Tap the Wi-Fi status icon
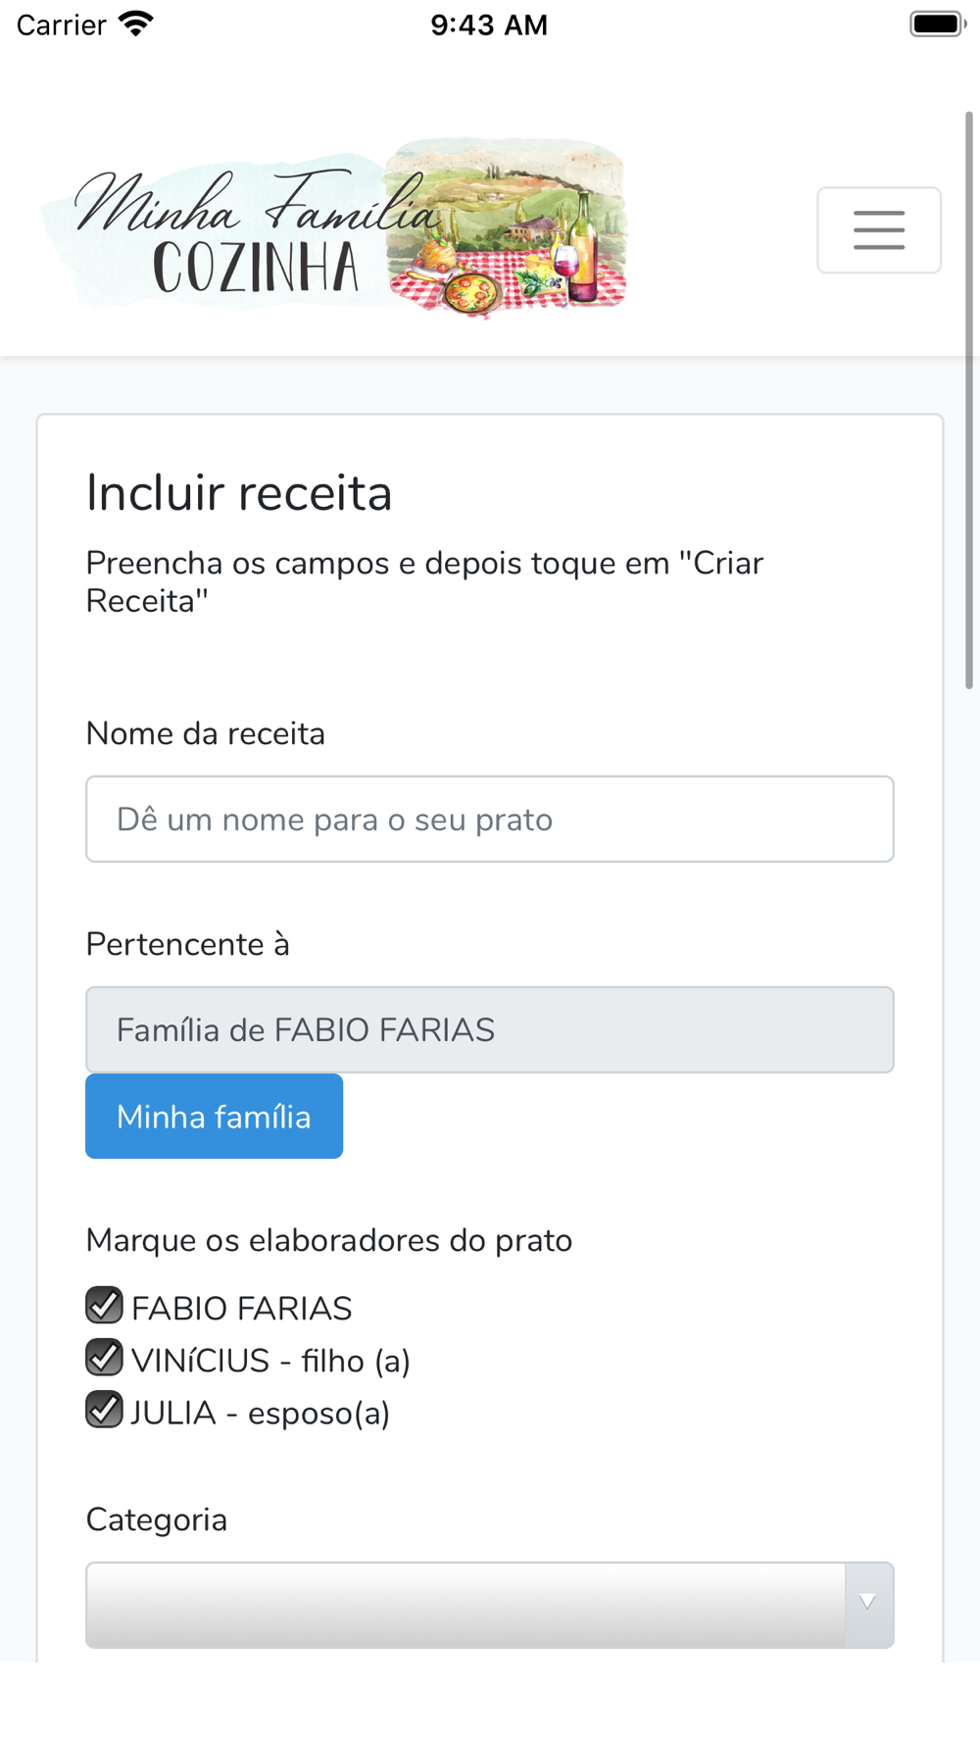The height and width of the screenshot is (1743, 980). coord(136,25)
